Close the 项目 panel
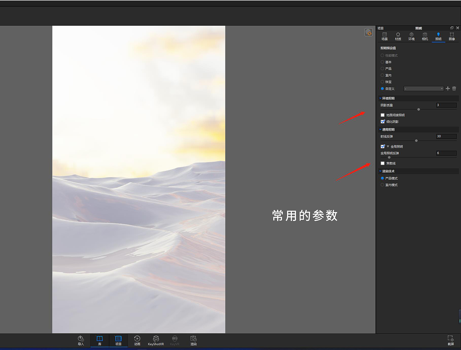461x350 pixels. (457, 28)
